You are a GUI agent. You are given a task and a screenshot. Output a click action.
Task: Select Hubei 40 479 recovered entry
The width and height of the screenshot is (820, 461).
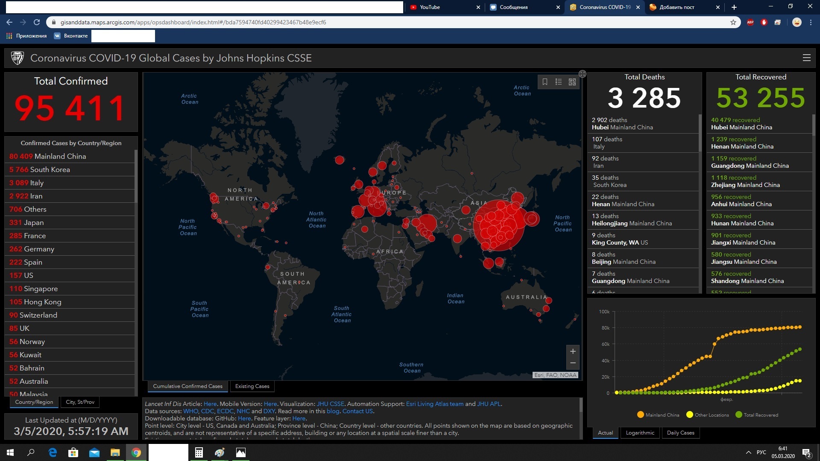(x=759, y=124)
